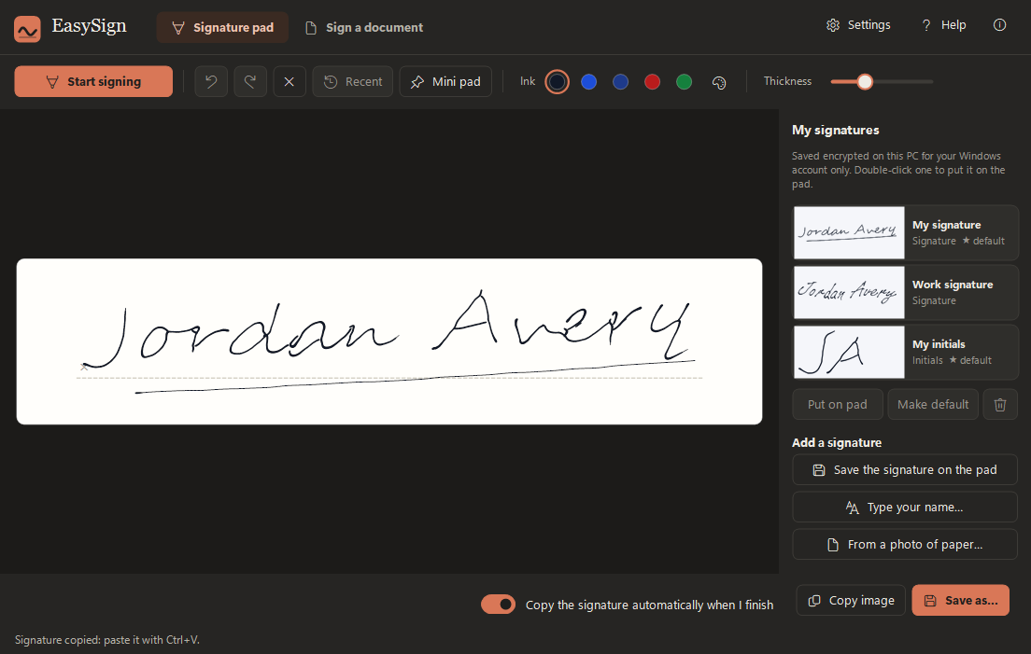Screen dimensions: 1031x654
Task: Click Copy image
Action: pyautogui.click(x=851, y=600)
